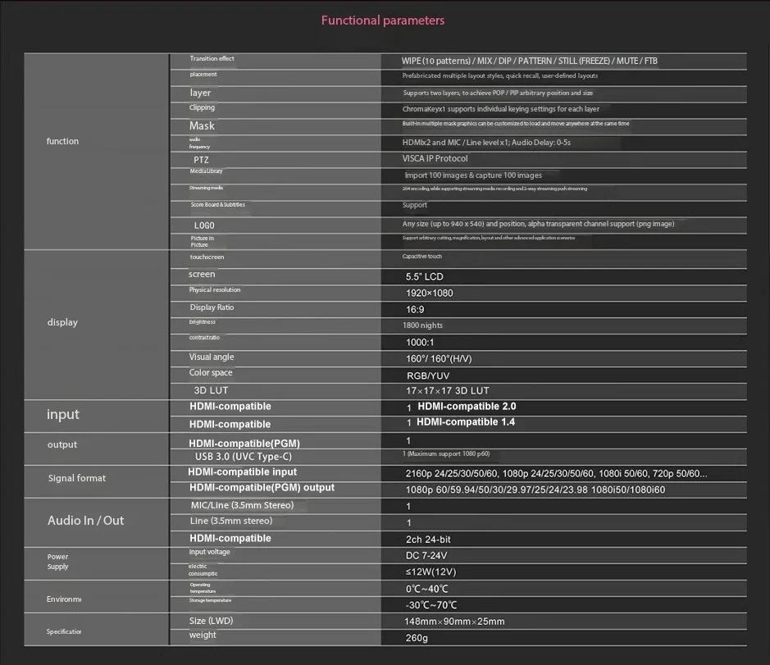Screen dimensions: 770x665
Task: Select the 'Signal format' category cell
Action: click(x=96, y=481)
